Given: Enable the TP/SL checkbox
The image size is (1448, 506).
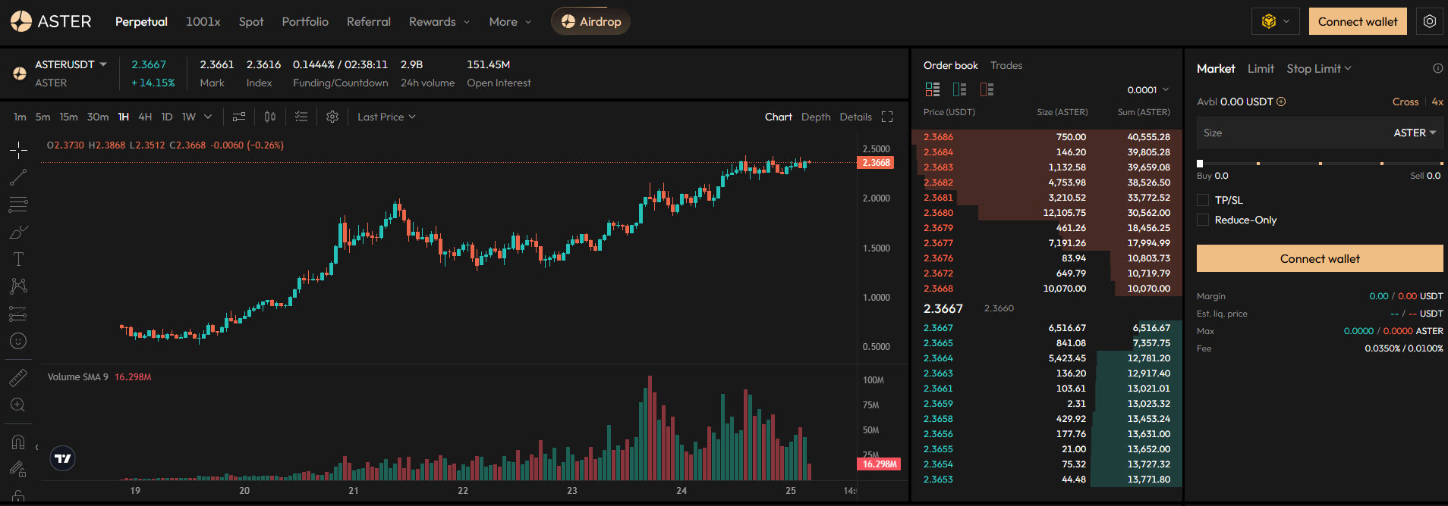Looking at the screenshot, I should coord(1203,200).
